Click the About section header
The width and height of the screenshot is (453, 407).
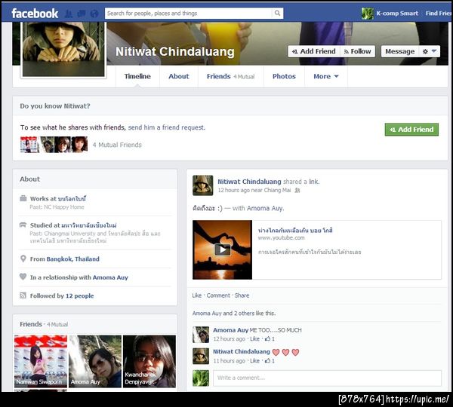(x=29, y=179)
